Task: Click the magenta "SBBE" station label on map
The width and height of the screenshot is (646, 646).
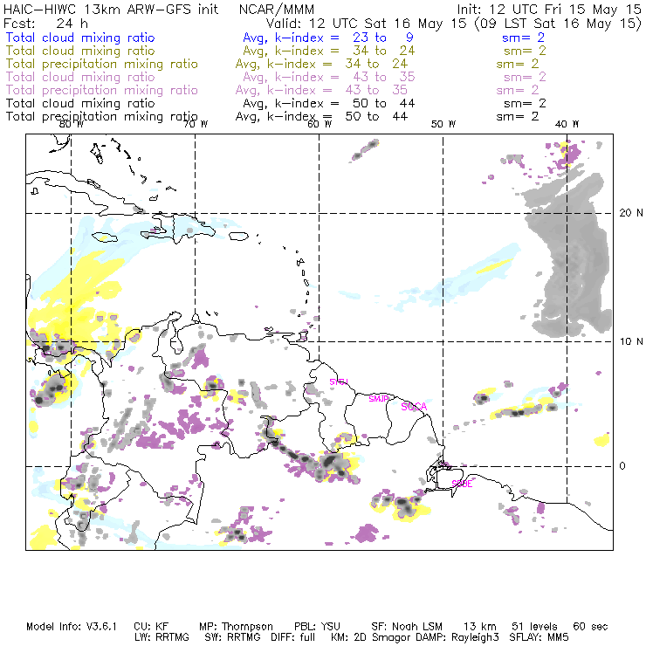Action: pyautogui.click(x=462, y=484)
